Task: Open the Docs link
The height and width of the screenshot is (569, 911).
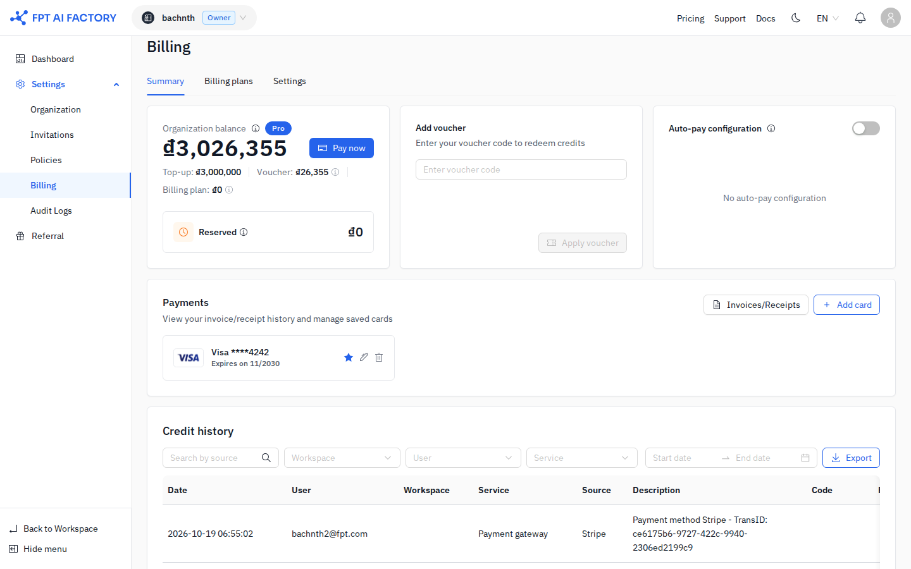Action: pos(765,18)
